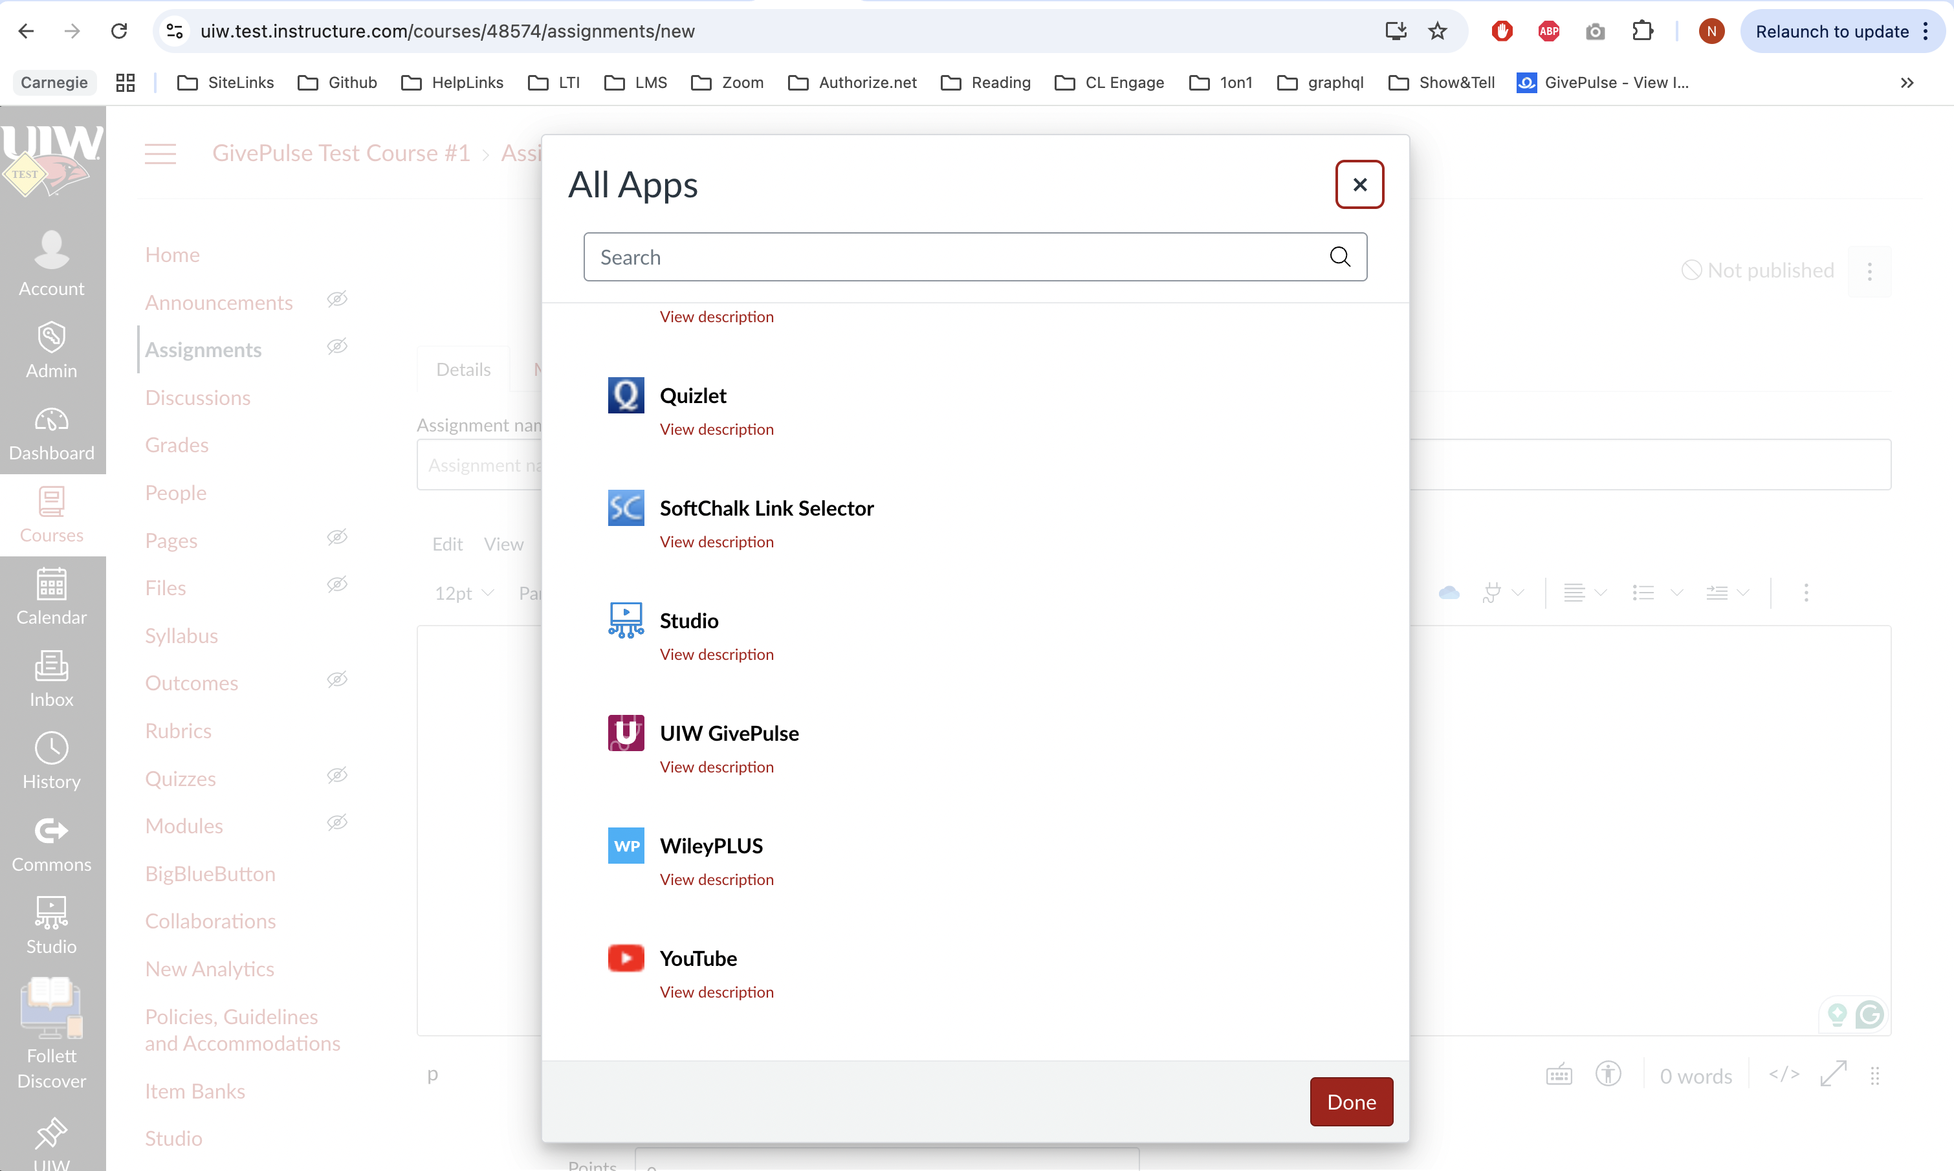Open the keyboard shortcuts icon below editor
This screenshot has width=1954, height=1171.
pos(1559,1075)
